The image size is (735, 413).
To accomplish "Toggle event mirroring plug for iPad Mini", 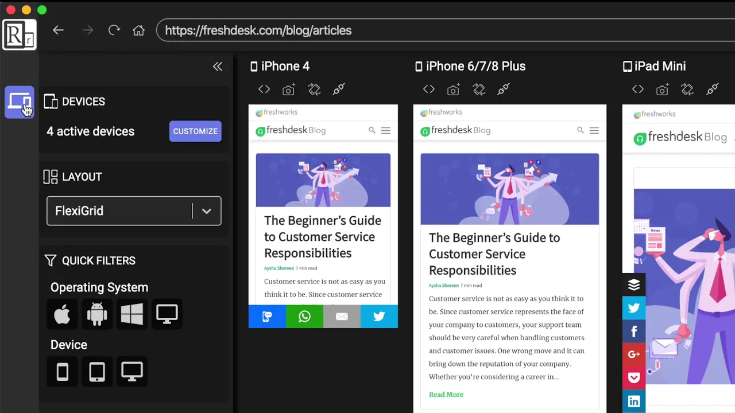I will click(713, 89).
